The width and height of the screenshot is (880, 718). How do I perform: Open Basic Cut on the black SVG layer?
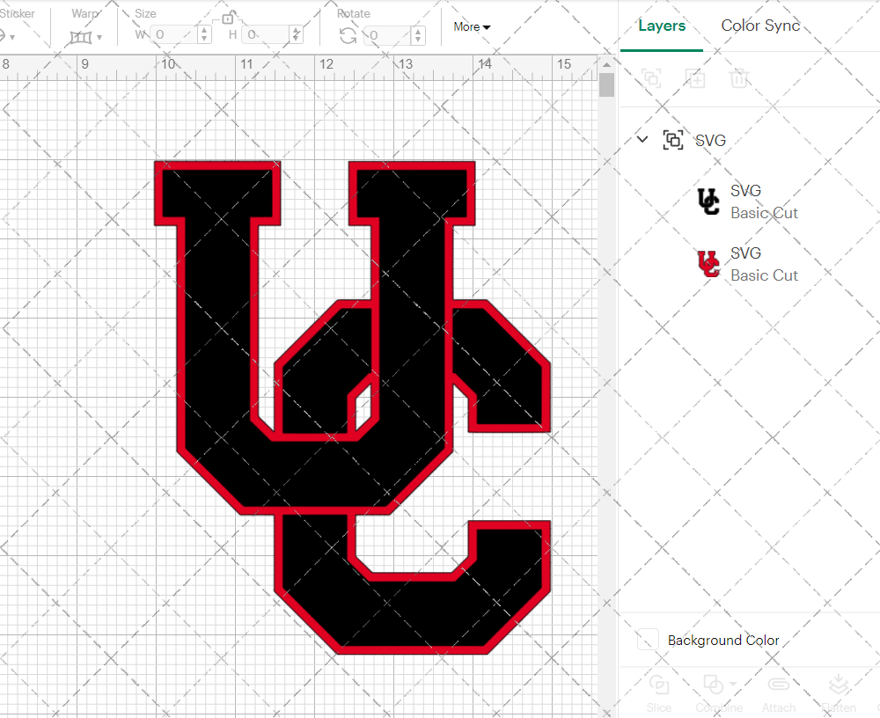point(764,213)
